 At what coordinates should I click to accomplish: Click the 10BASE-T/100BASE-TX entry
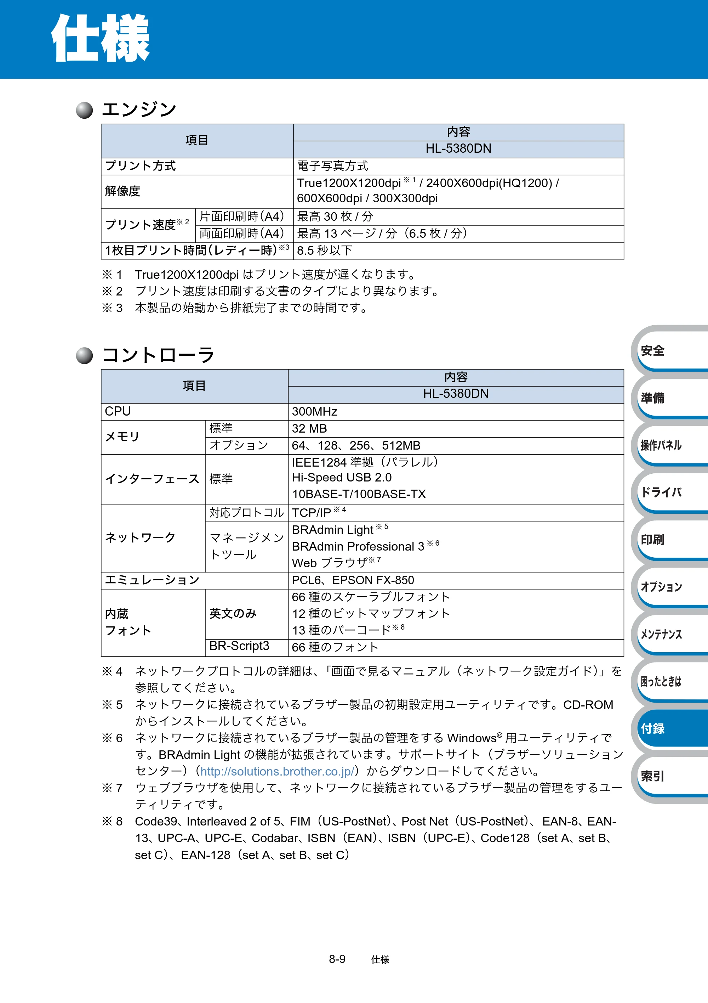[x=358, y=494]
